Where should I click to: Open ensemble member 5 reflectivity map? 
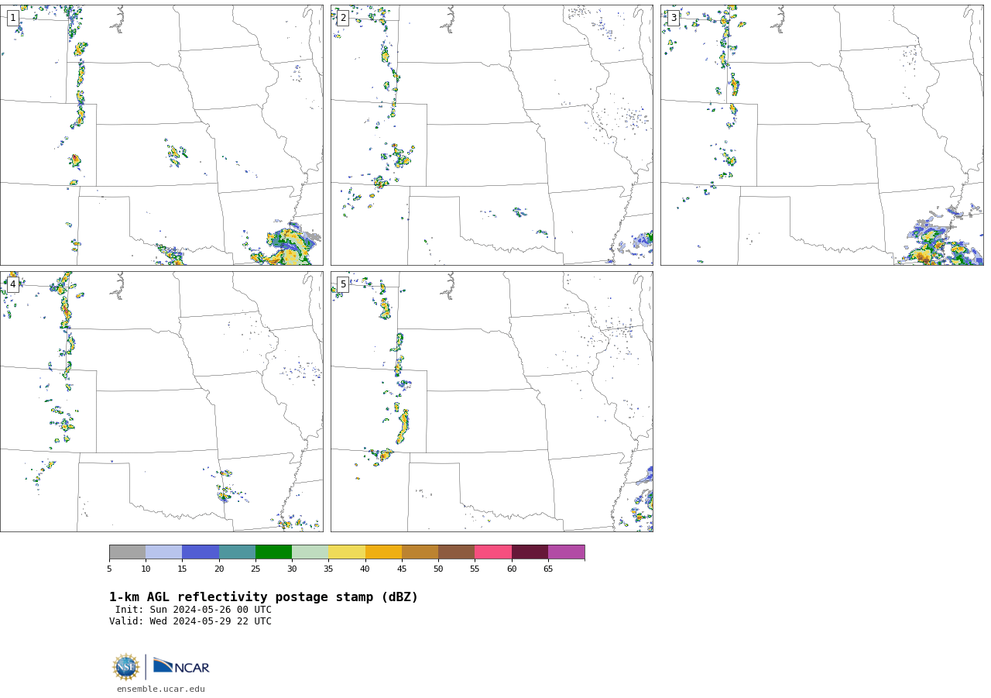coord(492,401)
